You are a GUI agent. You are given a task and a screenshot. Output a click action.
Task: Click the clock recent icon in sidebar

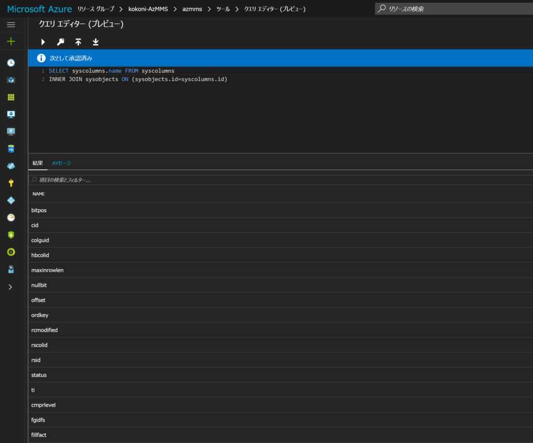click(11, 63)
